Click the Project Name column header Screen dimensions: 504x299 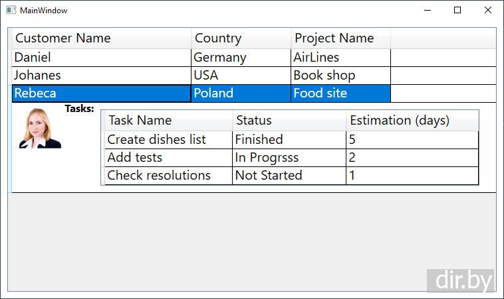(340, 38)
